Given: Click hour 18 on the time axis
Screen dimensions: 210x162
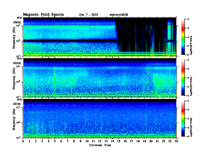Looking at the screenshot, I should [138, 141].
